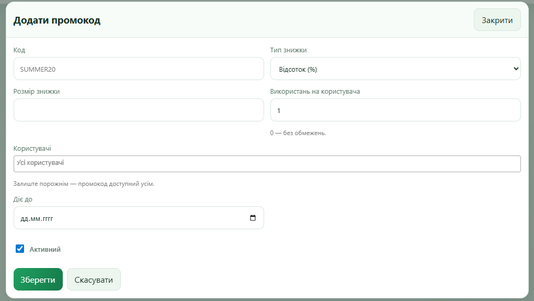The image size is (534, 301).
Task: Click the Зберегти button
Action: pos(38,280)
